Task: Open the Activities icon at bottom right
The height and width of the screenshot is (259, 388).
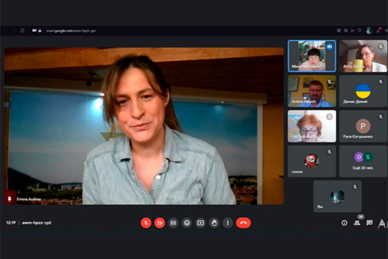Action: point(382,223)
